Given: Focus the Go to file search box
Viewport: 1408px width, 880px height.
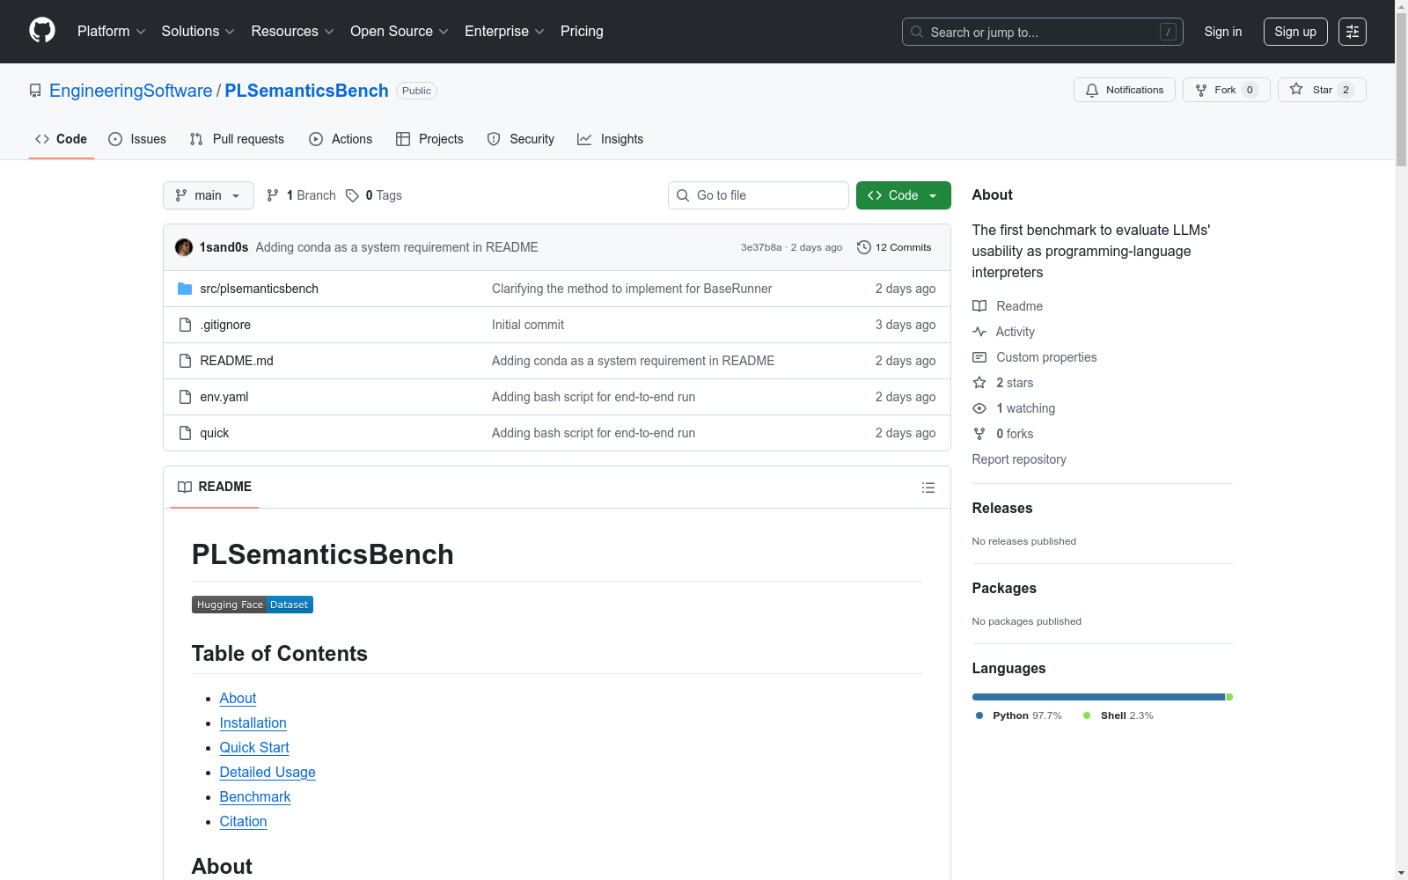Looking at the screenshot, I should (x=759, y=195).
